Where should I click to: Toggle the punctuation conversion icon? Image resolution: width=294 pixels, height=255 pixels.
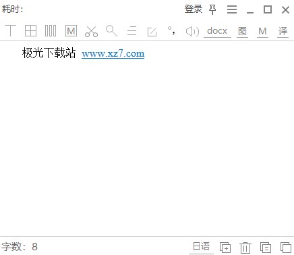click(171, 31)
